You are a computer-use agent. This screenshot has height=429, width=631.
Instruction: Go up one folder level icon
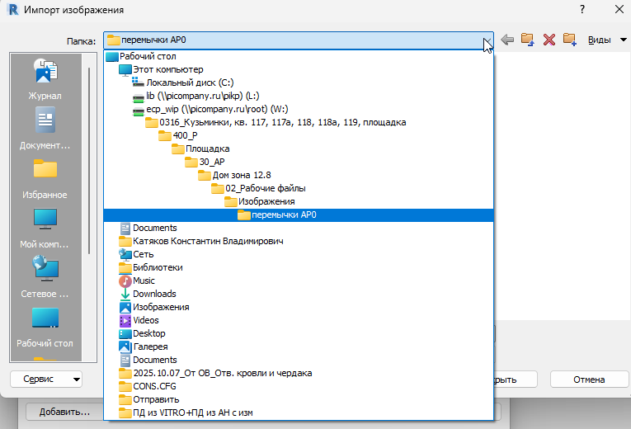(x=527, y=40)
